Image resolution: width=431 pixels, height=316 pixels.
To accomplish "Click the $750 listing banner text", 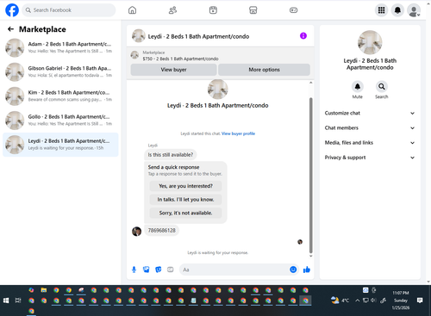I will coord(180,59).
